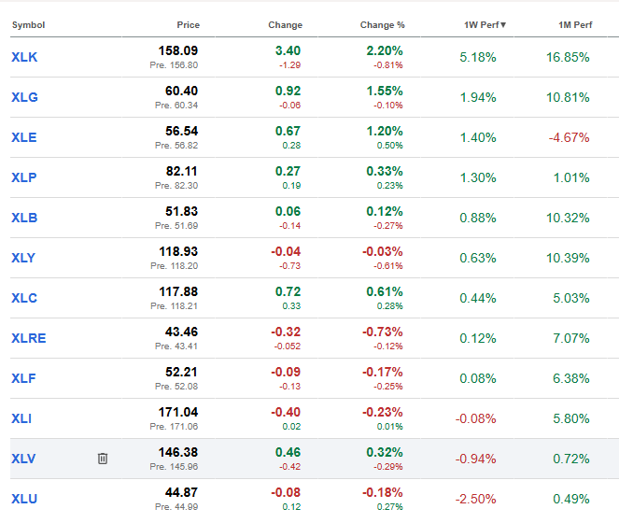The width and height of the screenshot is (619, 523).
Task: Select the XLI ticker link
Action: tap(21, 419)
